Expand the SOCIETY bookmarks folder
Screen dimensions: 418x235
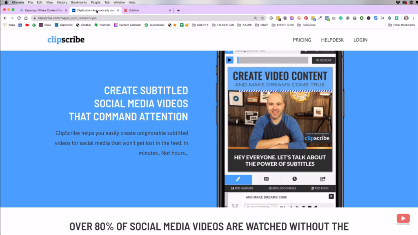click(200, 25)
